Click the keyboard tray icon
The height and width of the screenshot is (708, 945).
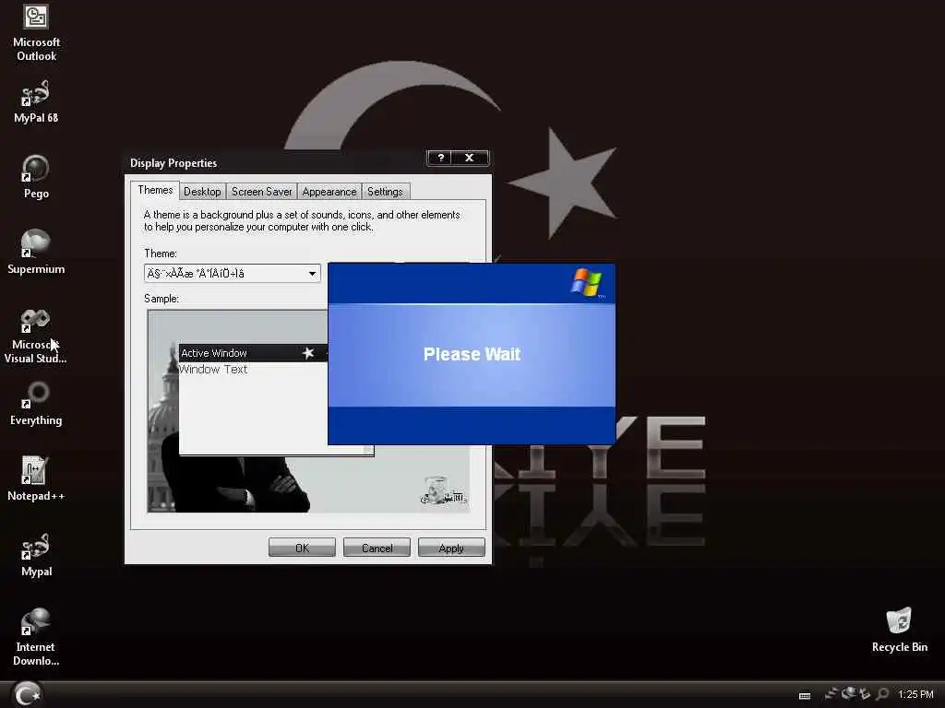pyautogui.click(x=805, y=695)
